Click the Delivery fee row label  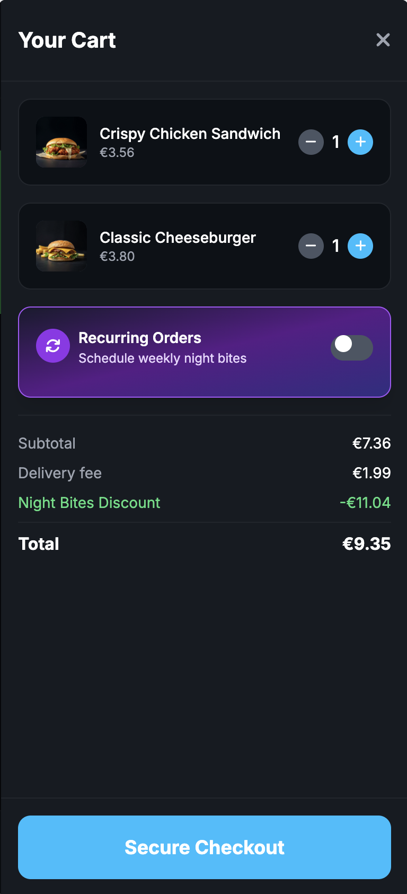pos(60,473)
